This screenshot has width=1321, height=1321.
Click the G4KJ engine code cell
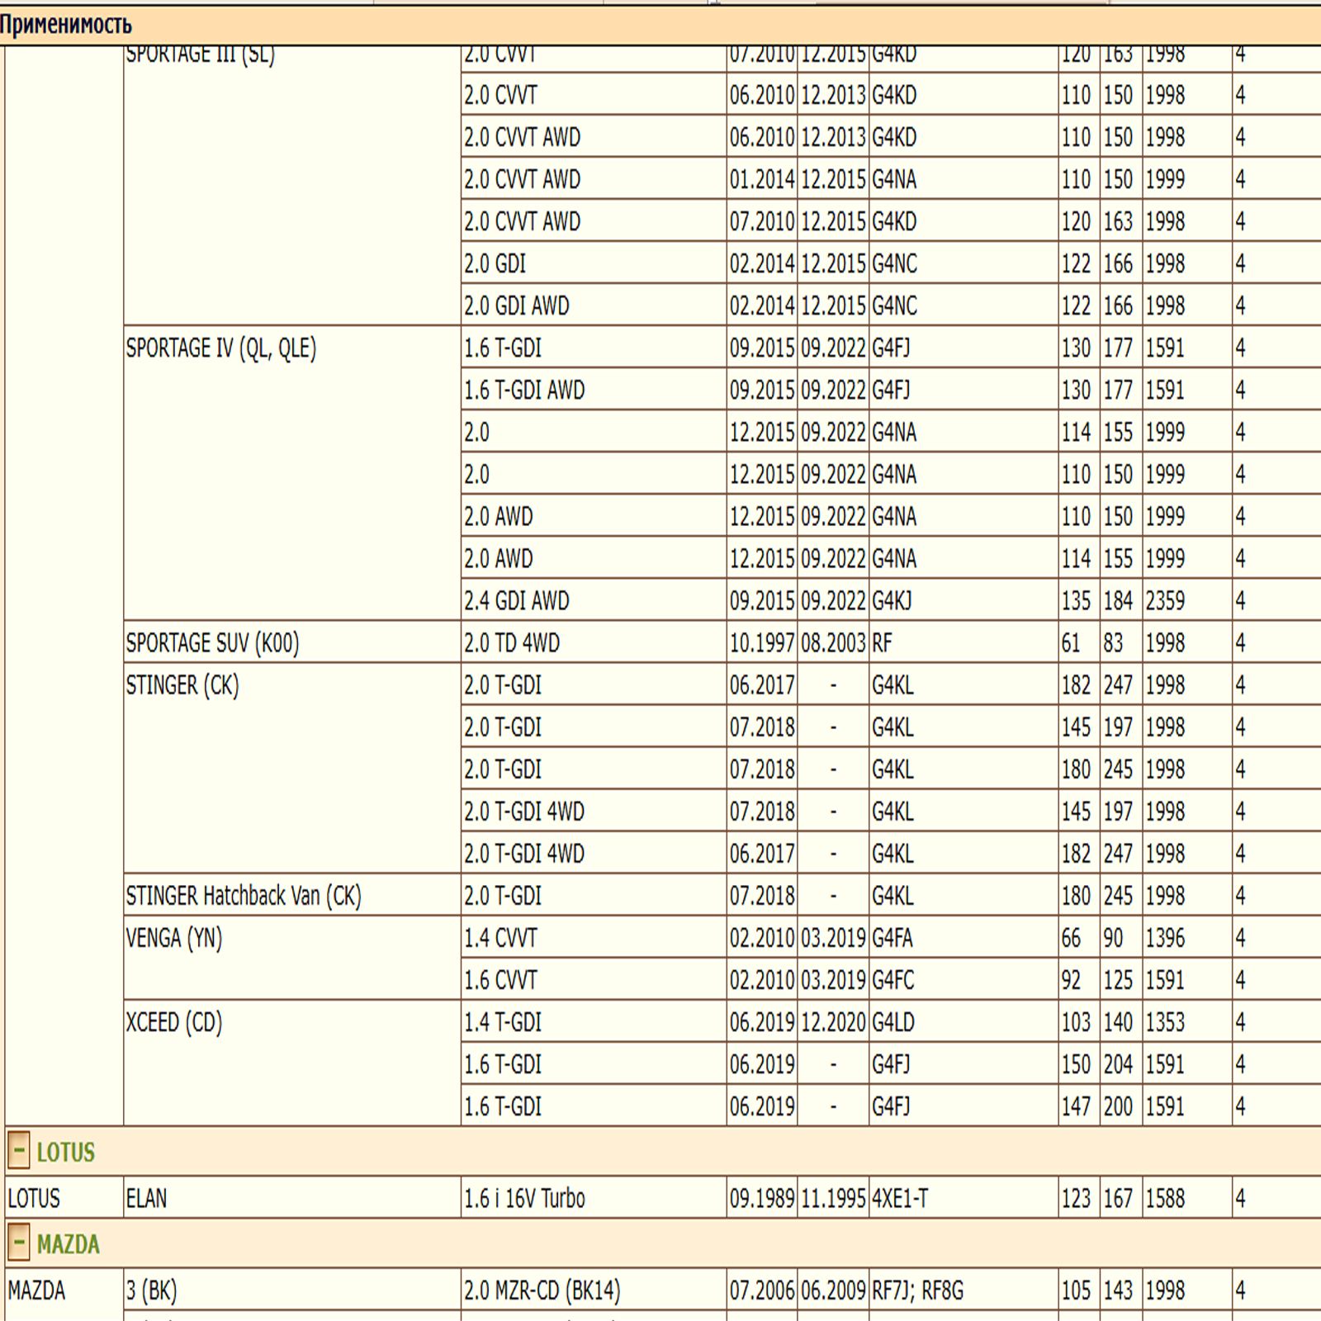point(892,600)
